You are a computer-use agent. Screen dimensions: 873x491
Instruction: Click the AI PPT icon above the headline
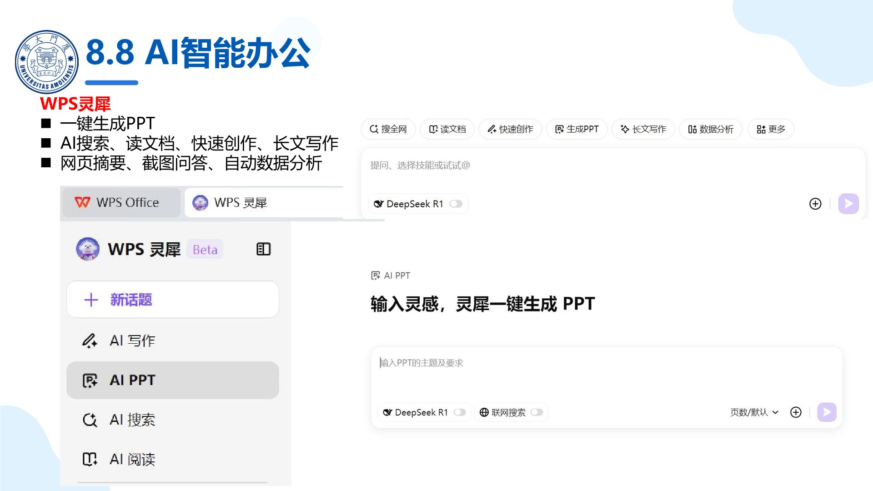376,276
